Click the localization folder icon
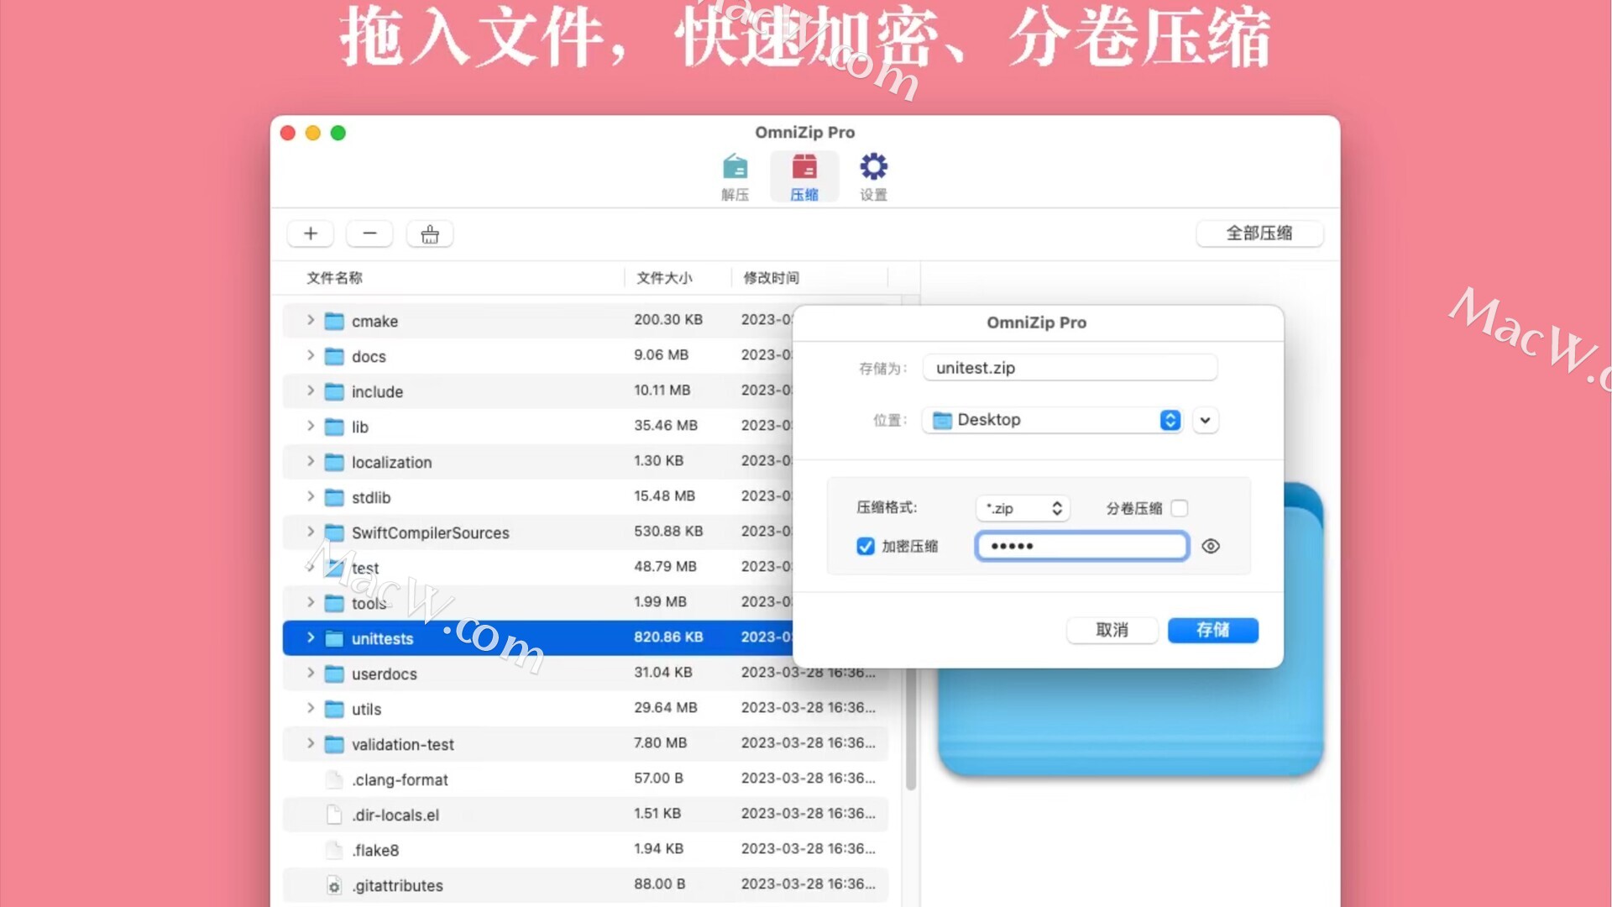 (x=334, y=462)
